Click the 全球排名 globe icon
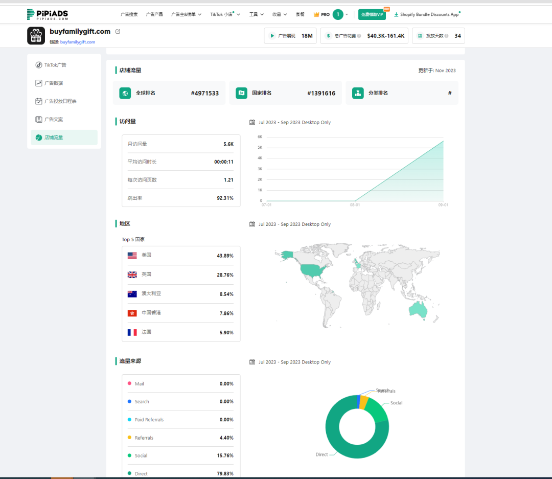Screen dimensions: 552x479 [125, 93]
